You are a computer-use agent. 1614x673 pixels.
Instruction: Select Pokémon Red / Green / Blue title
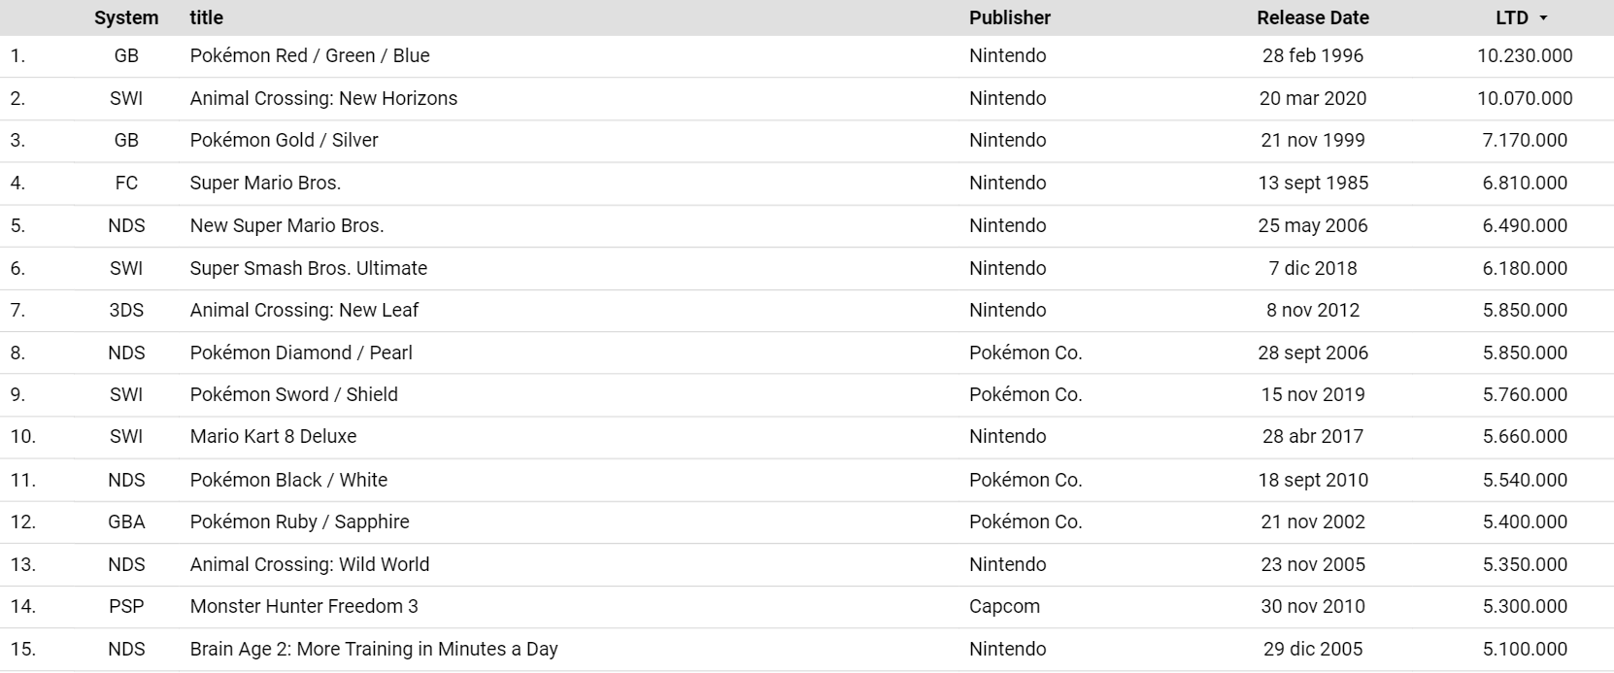tap(310, 55)
